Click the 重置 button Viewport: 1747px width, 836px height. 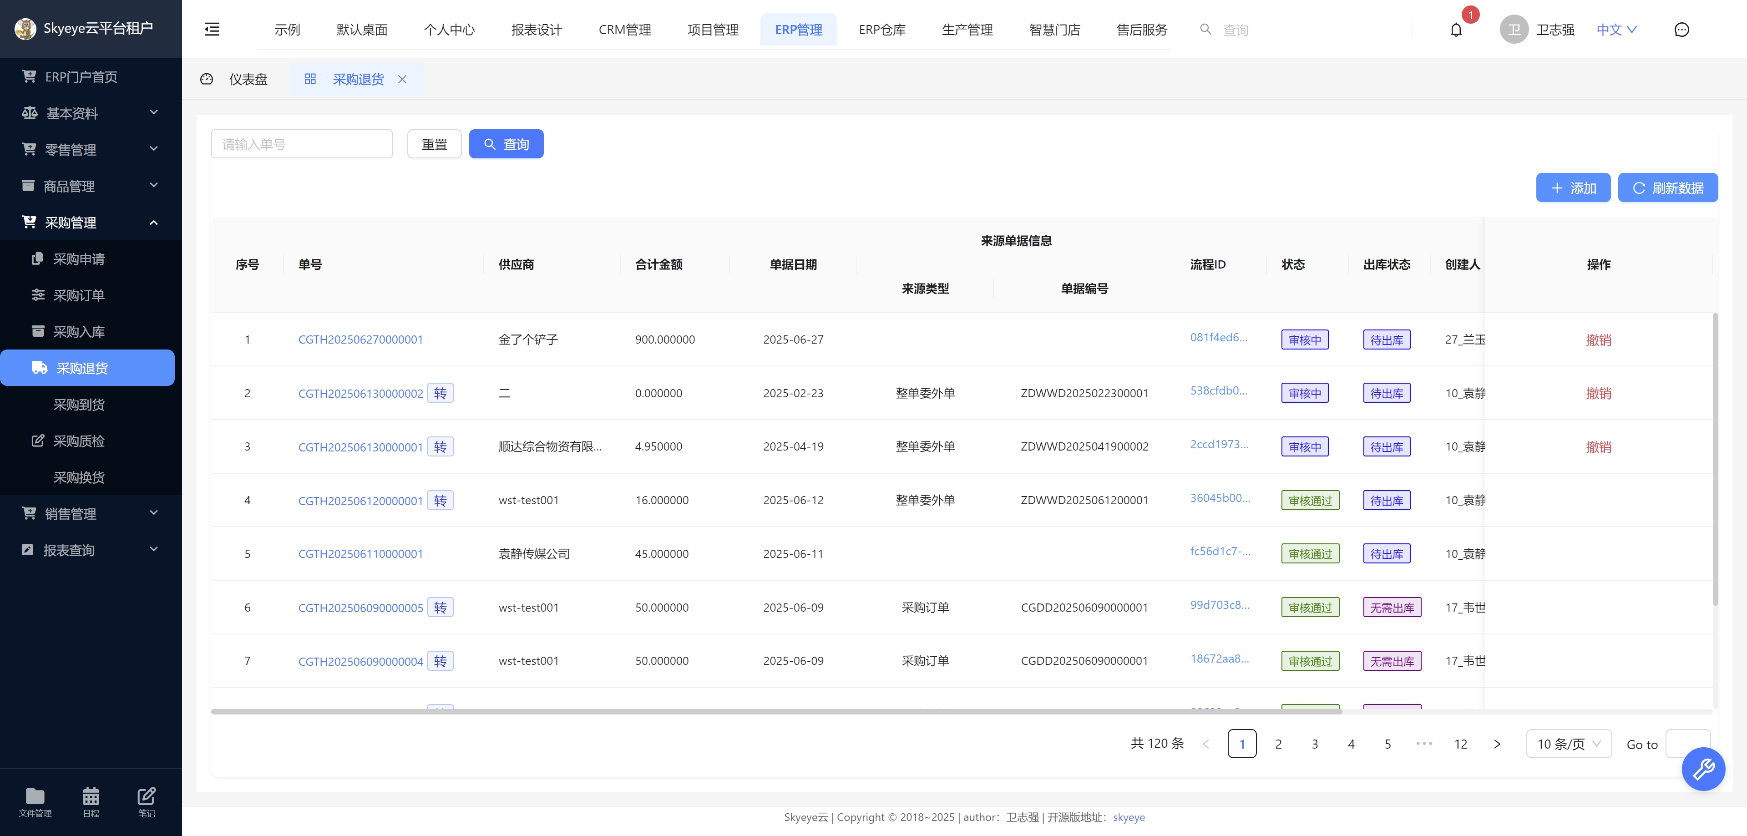[x=434, y=144]
